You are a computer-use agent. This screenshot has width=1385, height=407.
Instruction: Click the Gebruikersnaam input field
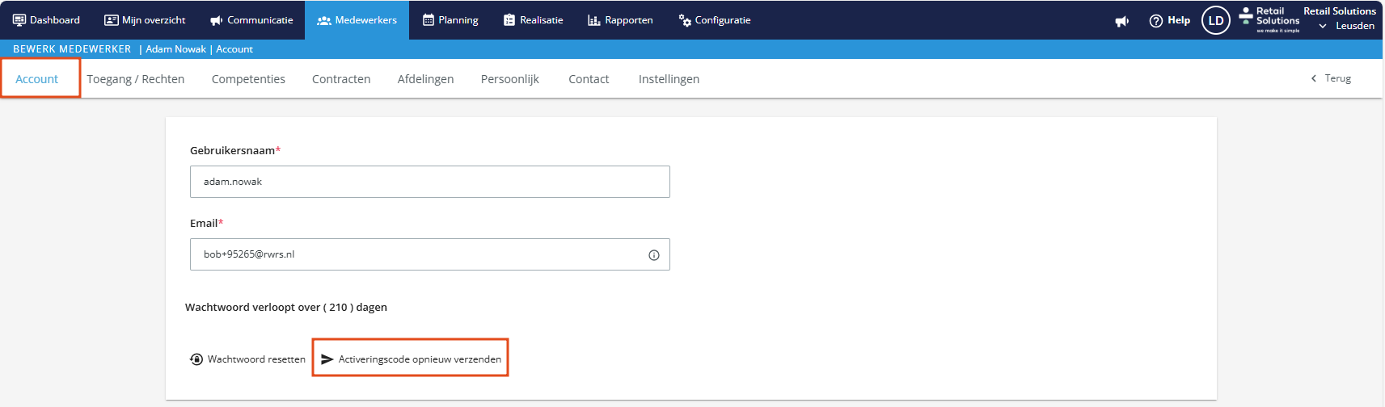coord(429,182)
